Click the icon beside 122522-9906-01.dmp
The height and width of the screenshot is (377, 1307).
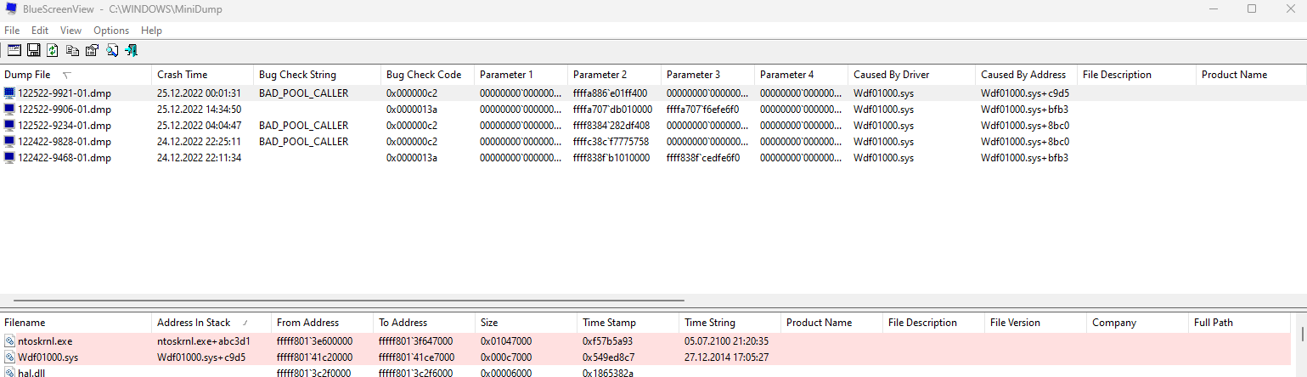[x=9, y=110]
